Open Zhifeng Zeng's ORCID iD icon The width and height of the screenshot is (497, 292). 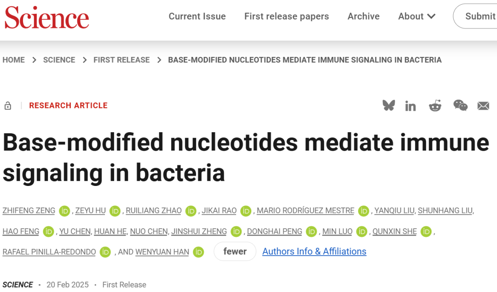[64, 211]
